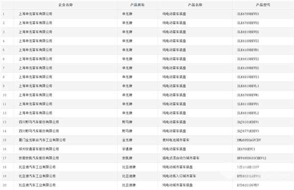The width and height of the screenshot is (294, 190).
Task: Click the 企业名称 column header
Action: tap(66, 5)
